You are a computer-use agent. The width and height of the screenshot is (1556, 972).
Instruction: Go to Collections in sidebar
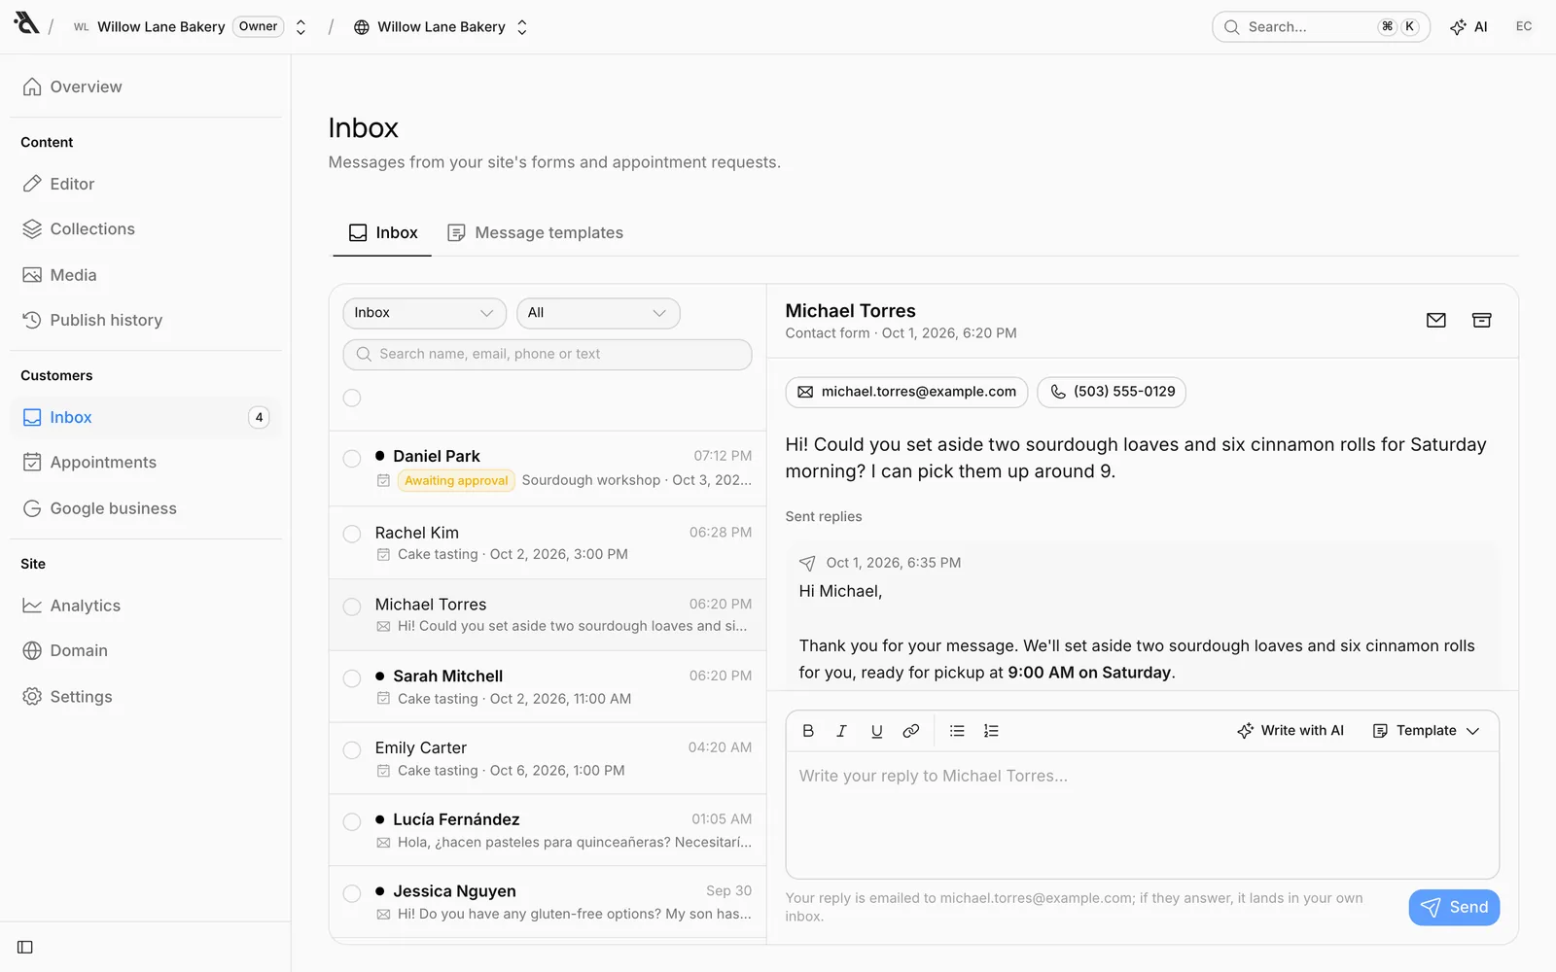click(x=146, y=229)
